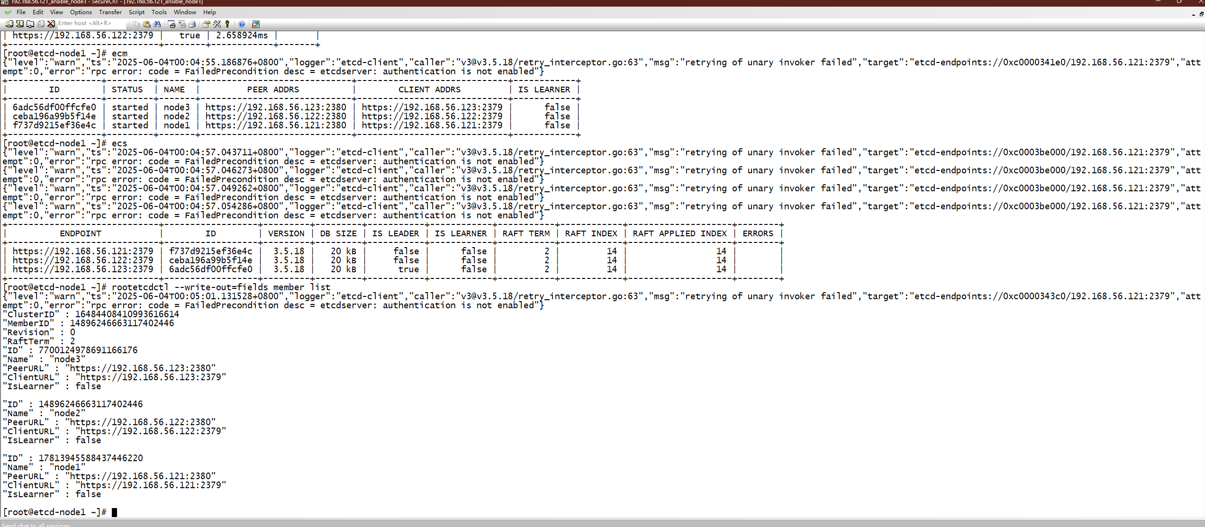Screen dimensions: 1205x527
Task: Click the Paste clipboard icon
Action: (x=146, y=24)
